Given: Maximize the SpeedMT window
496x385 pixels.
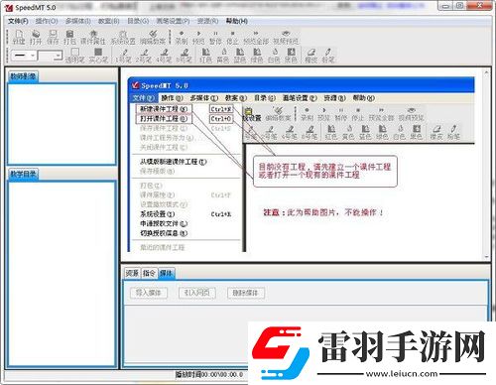Looking at the screenshot, I should click(x=460, y=6).
